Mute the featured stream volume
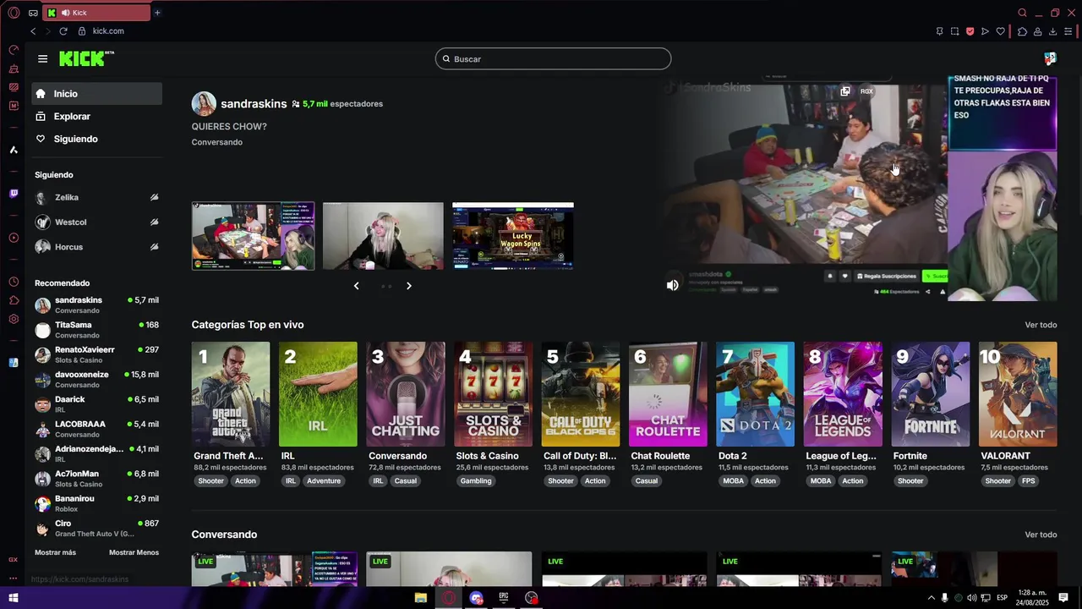Image resolution: width=1082 pixels, height=609 pixels. [x=672, y=285]
